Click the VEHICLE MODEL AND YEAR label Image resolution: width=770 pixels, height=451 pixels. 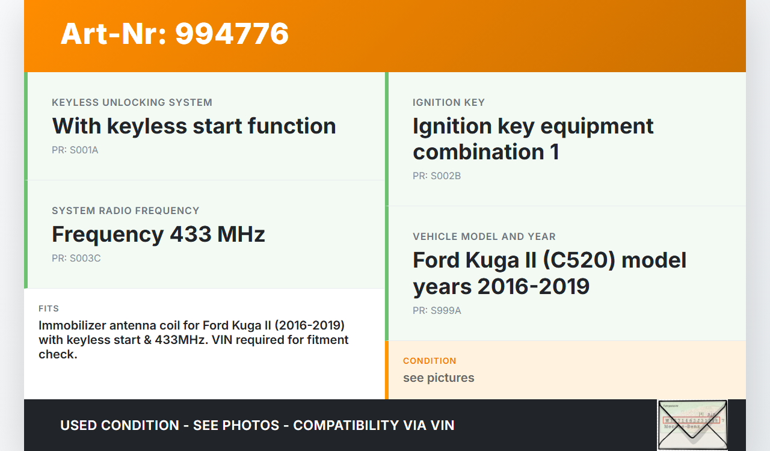(x=484, y=237)
